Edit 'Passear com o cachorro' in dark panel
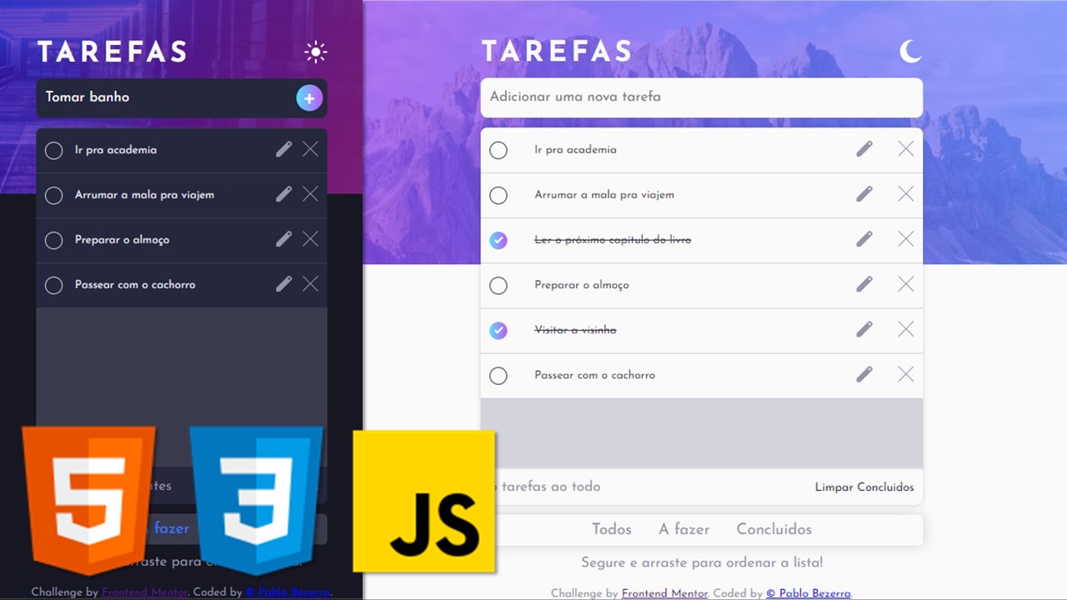 [x=284, y=284]
